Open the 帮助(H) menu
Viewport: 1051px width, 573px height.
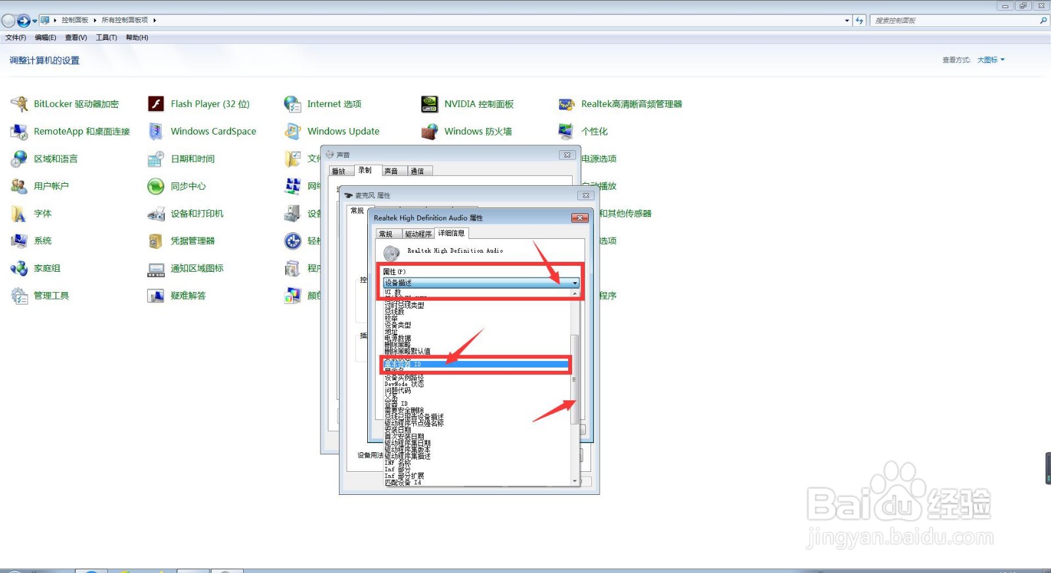tap(137, 37)
